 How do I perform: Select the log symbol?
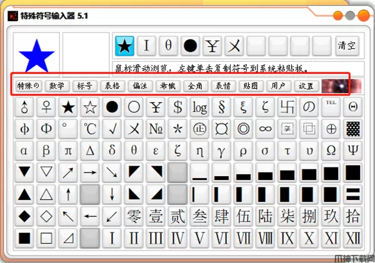pyautogui.click(x=200, y=107)
